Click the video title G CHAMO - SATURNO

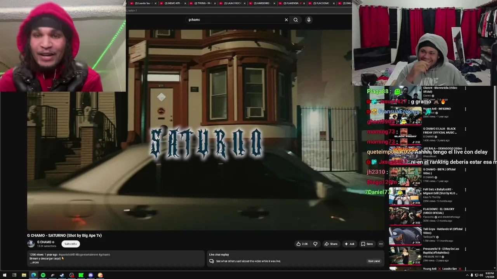[x=64, y=235]
